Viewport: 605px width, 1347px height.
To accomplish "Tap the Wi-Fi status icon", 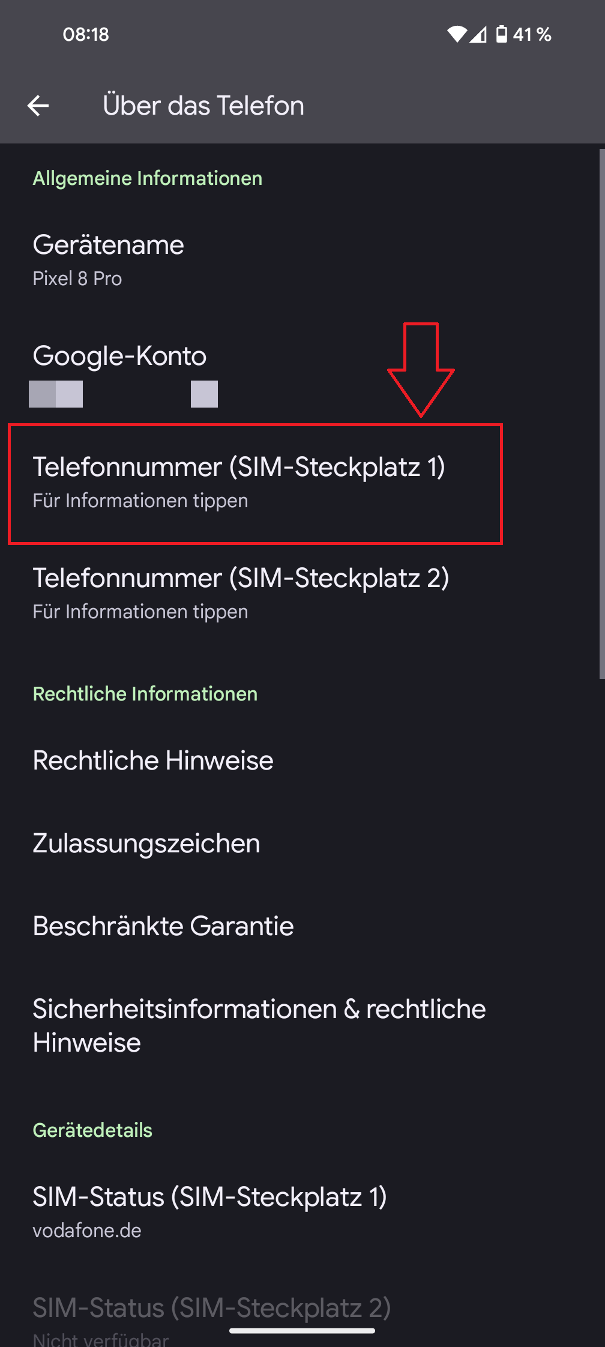I will point(457,34).
